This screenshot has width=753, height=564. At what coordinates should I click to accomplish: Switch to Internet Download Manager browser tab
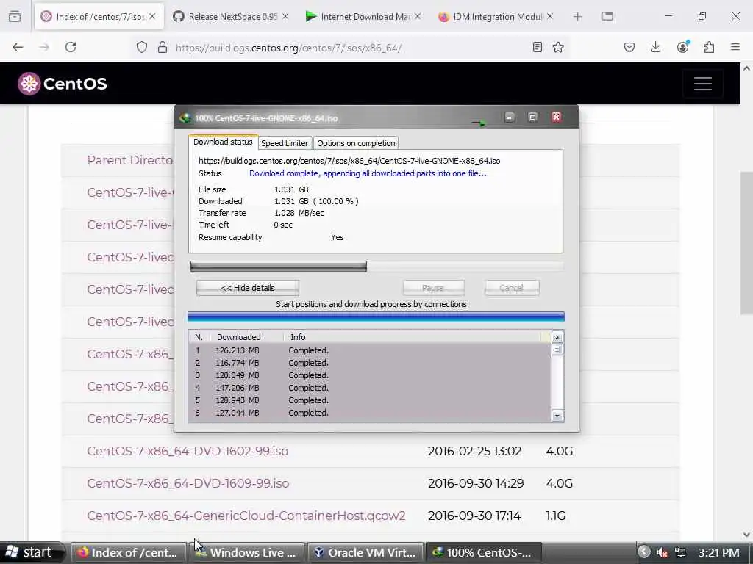click(363, 17)
